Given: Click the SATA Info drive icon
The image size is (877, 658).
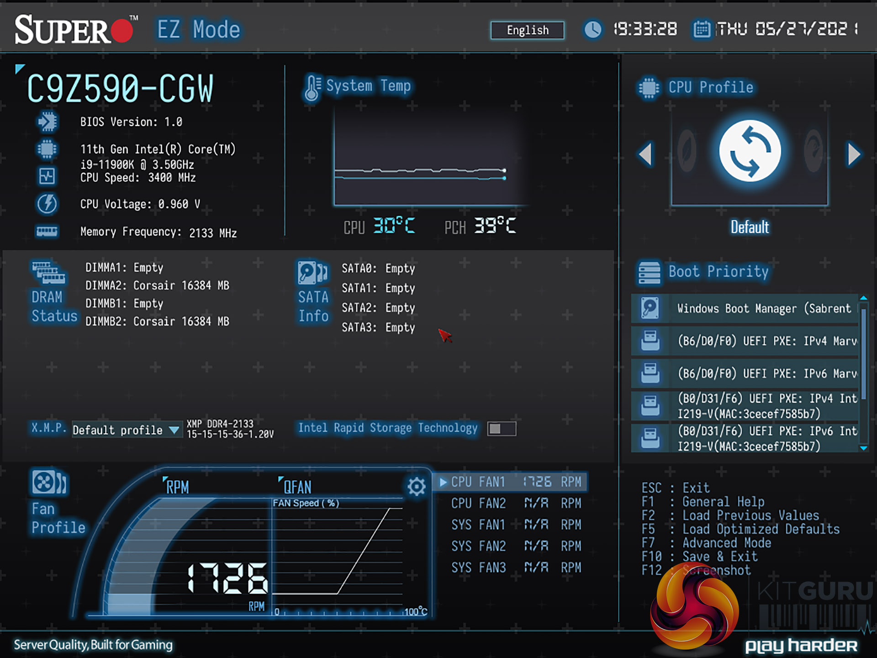Looking at the screenshot, I should 312,273.
